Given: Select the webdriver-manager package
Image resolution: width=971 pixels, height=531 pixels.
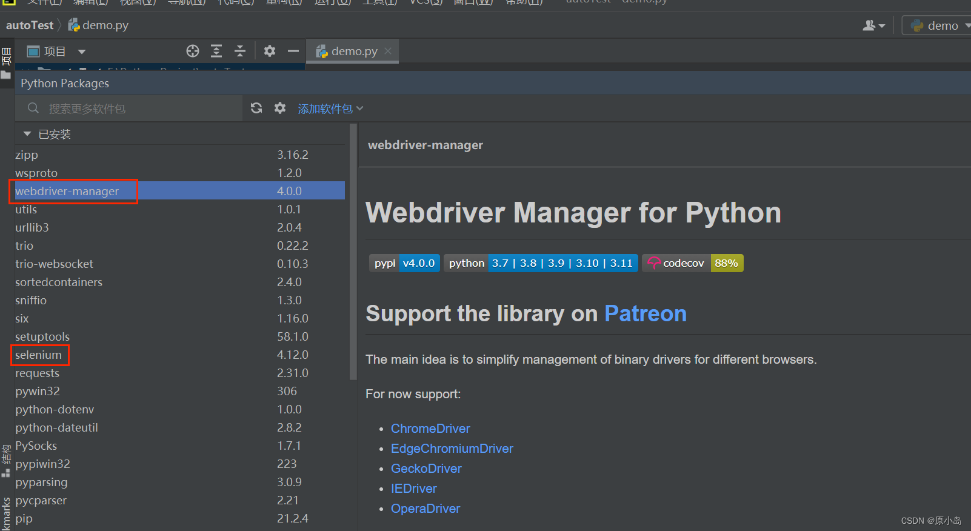Looking at the screenshot, I should click(x=180, y=191).
